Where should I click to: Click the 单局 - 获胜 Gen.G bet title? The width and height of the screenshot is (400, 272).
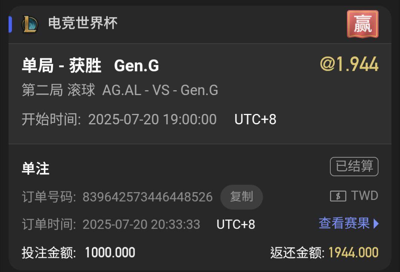90,65
